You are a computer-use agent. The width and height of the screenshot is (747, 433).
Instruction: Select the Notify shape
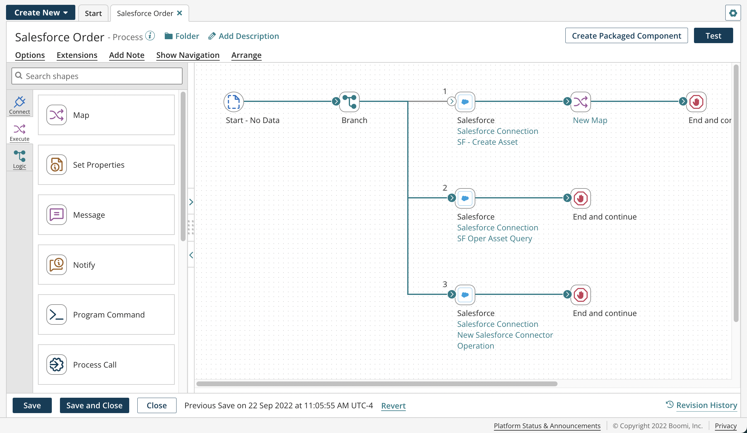pyautogui.click(x=106, y=264)
